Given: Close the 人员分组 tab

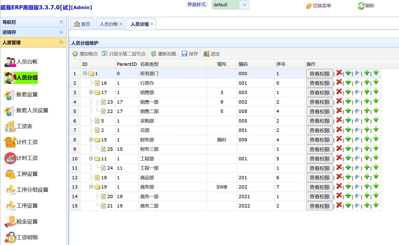Looking at the screenshot, I should point(152,24).
